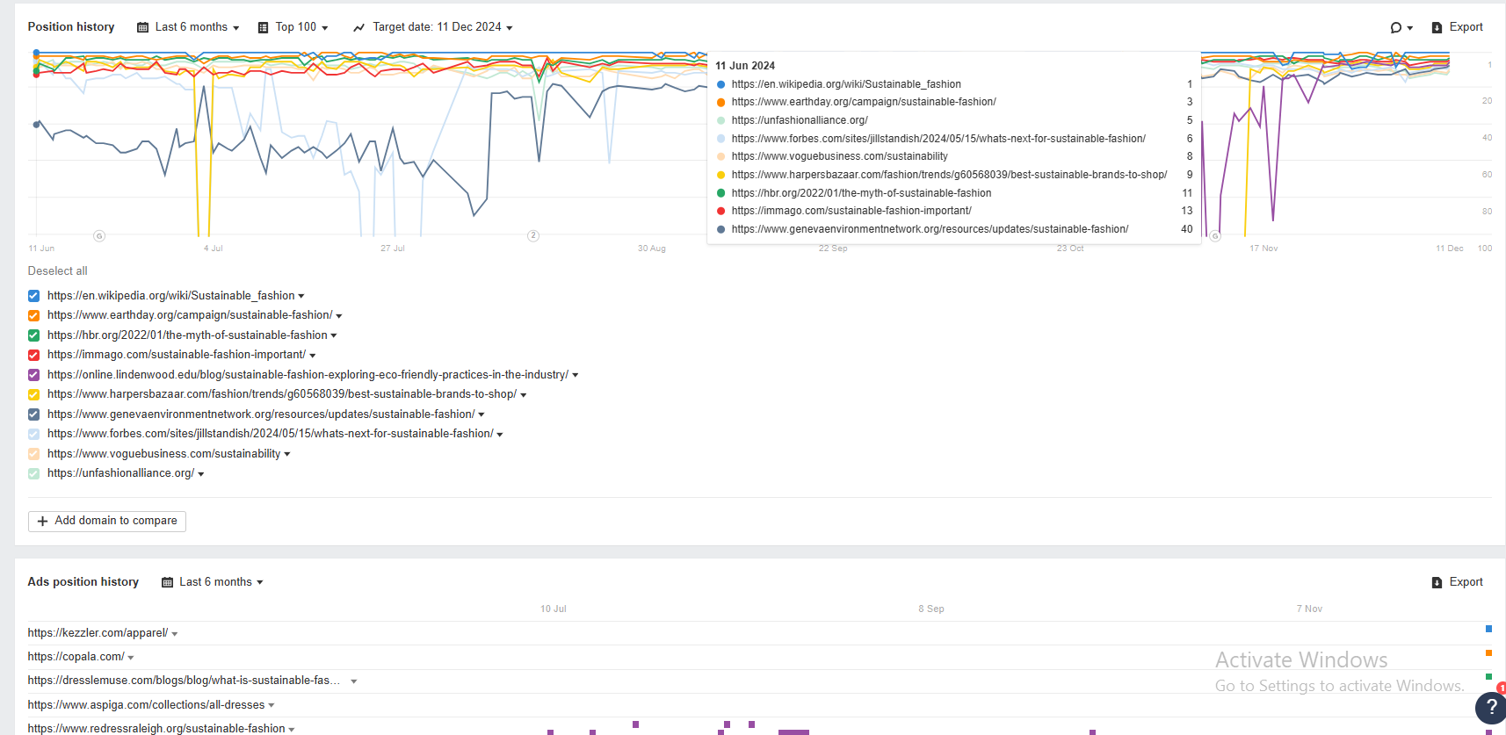Toggle the online.lindenwood.edu checkbox

tap(33, 375)
